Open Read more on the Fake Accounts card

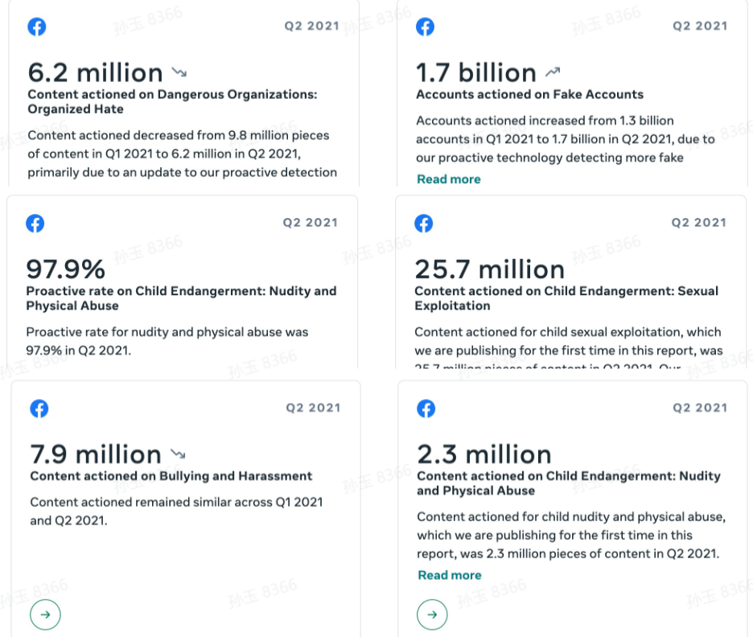click(448, 179)
